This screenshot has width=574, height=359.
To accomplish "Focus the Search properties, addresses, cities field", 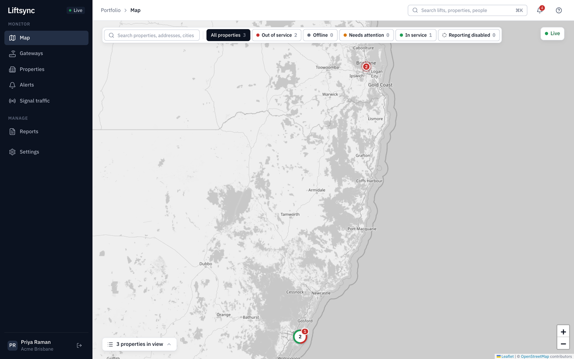I will tap(152, 35).
